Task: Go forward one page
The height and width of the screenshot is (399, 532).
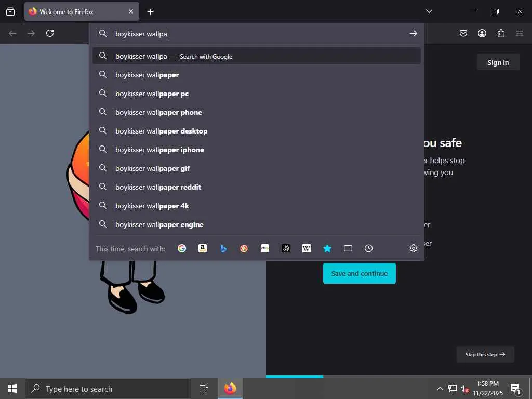Action: pyautogui.click(x=31, y=33)
